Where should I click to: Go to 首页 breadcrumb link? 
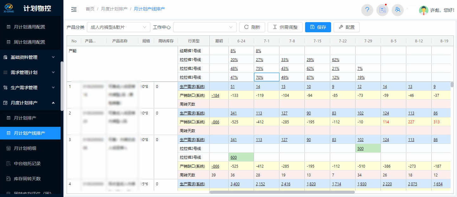click(x=90, y=9)
